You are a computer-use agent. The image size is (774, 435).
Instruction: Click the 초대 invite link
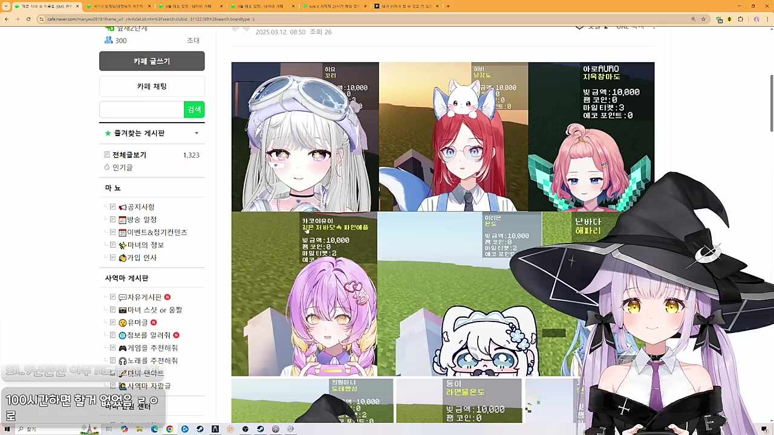pos(193,40)
